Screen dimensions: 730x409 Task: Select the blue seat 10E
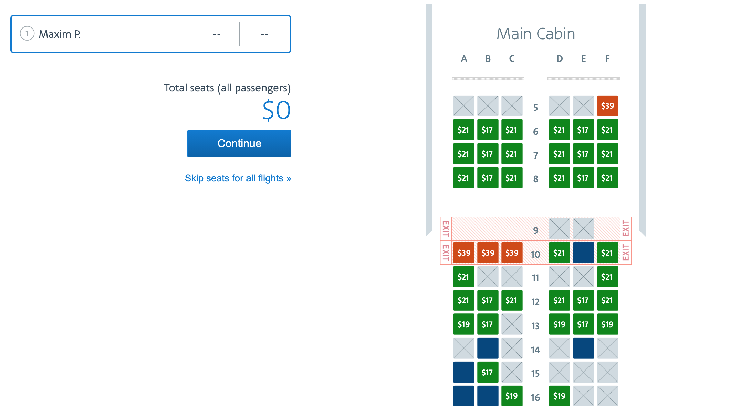[583, 253]
